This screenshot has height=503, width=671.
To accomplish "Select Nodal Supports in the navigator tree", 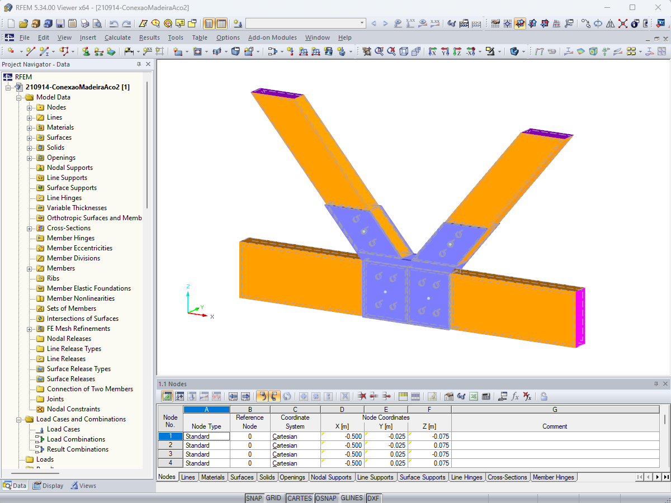I will click(x=70, y=168).
